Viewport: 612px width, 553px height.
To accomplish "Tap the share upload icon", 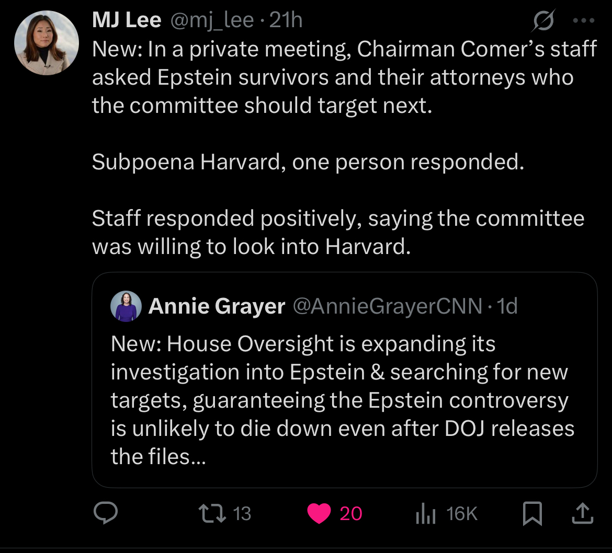I will (582, 513).
